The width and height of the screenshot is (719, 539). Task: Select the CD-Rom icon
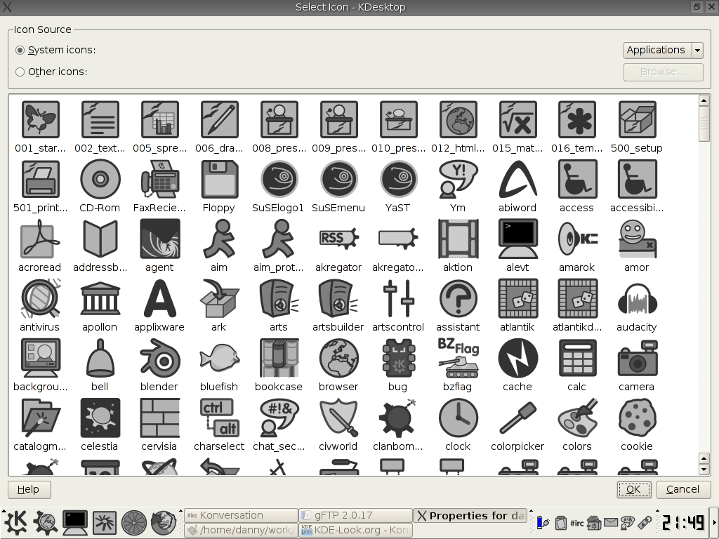point(100,180)
